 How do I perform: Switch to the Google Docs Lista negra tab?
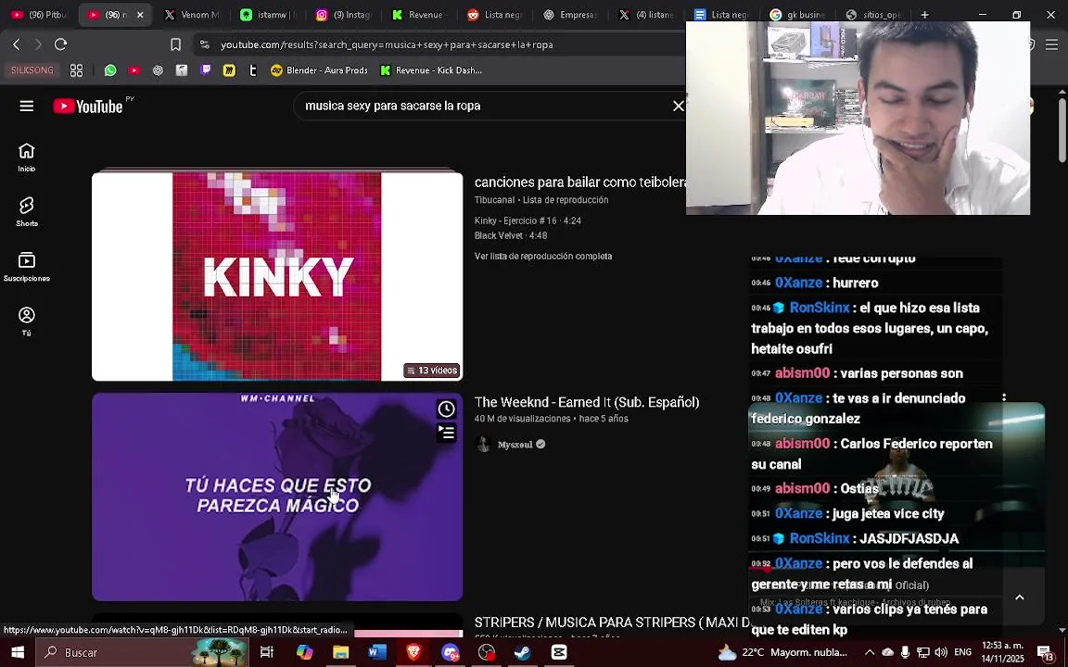(723, 14)
